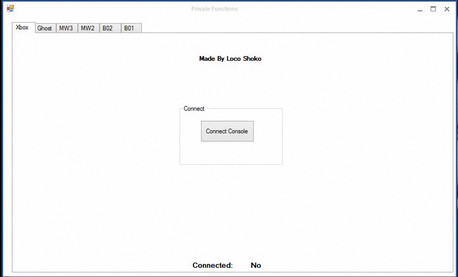The image size is (458, 277).
Task: Click the 'Connect' group box label
Action: pos(194,109)
